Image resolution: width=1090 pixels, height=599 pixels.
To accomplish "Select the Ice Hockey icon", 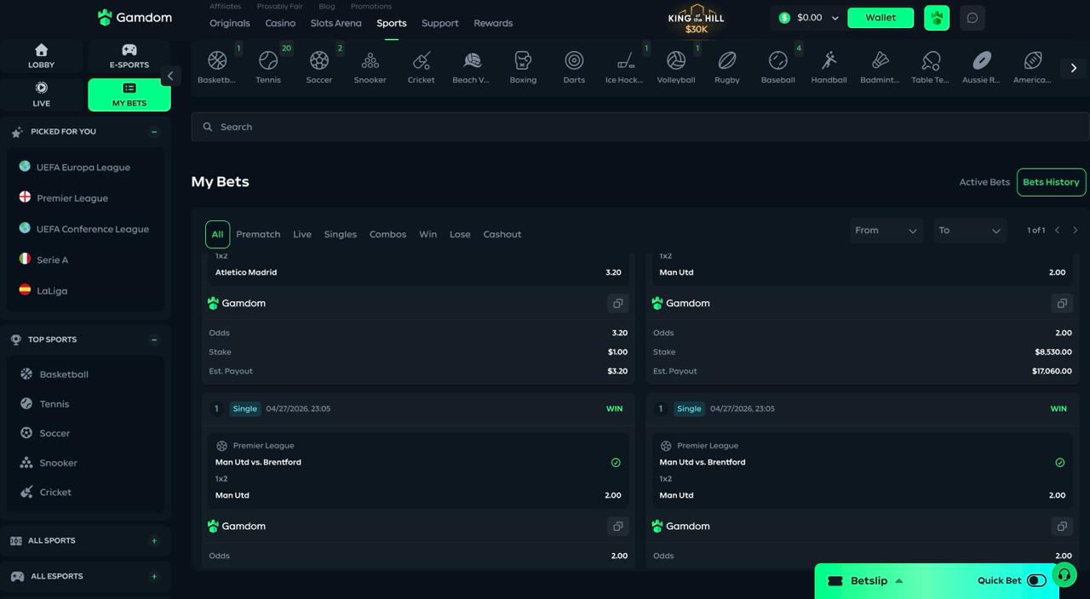I will (625, 61).
